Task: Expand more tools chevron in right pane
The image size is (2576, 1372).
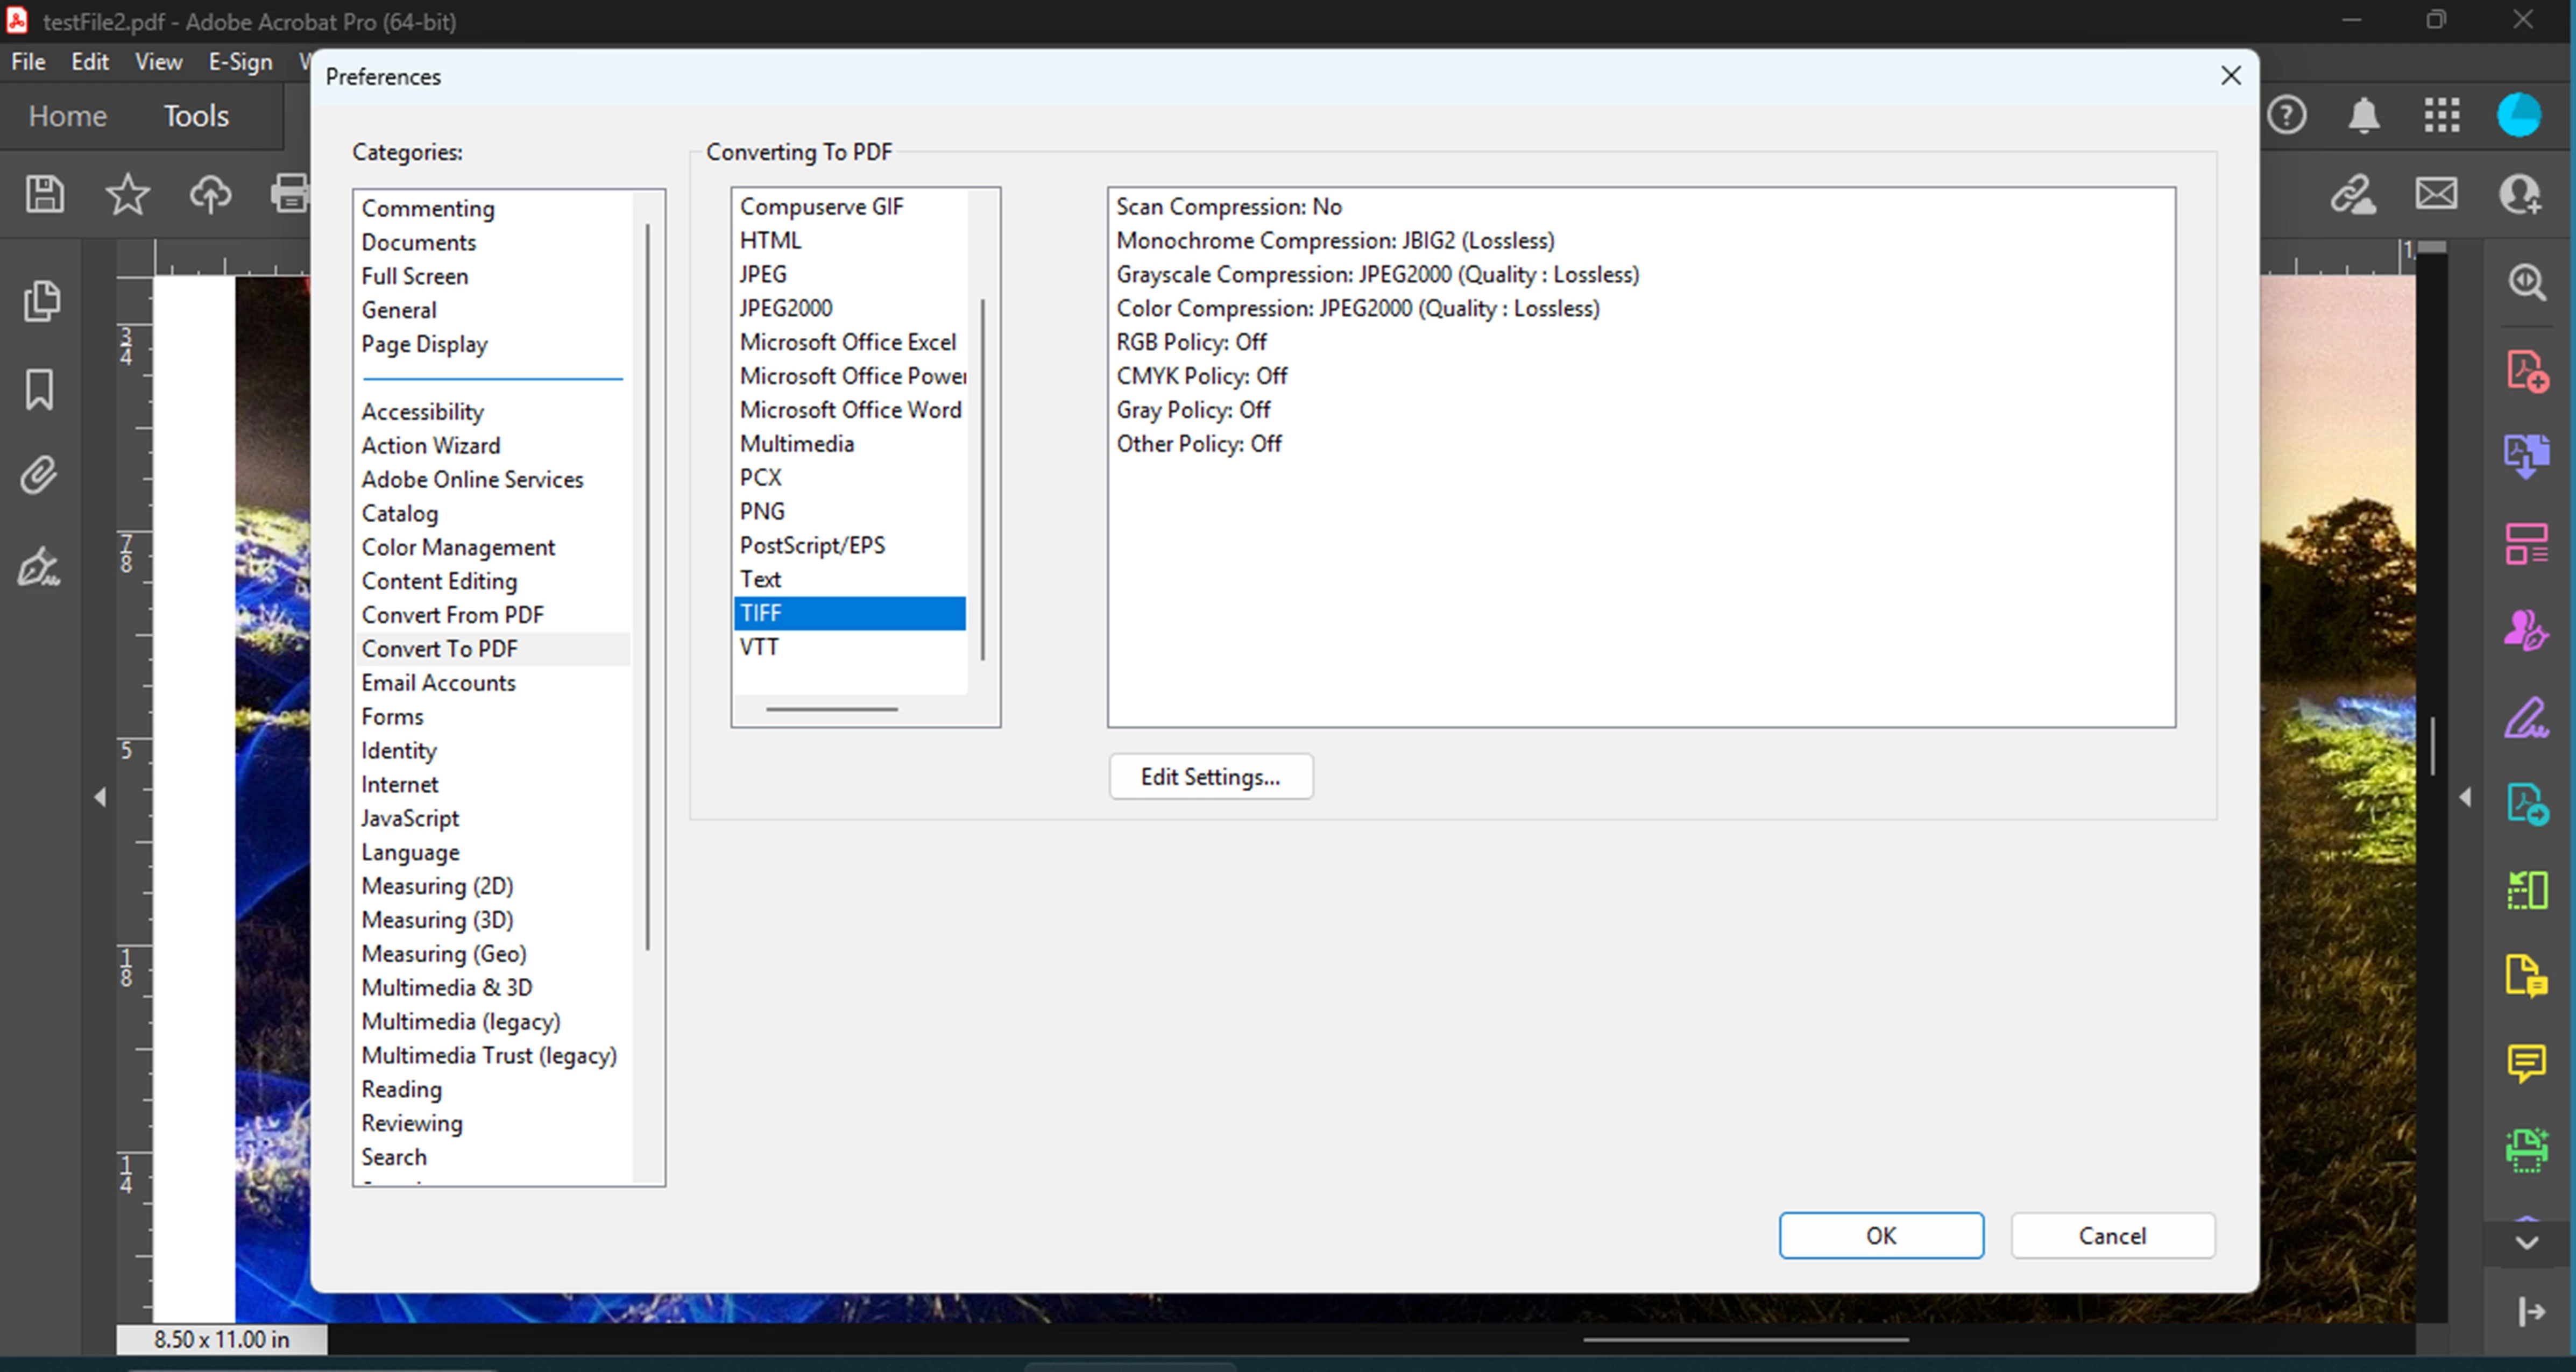Action: coord(2526,1243)
